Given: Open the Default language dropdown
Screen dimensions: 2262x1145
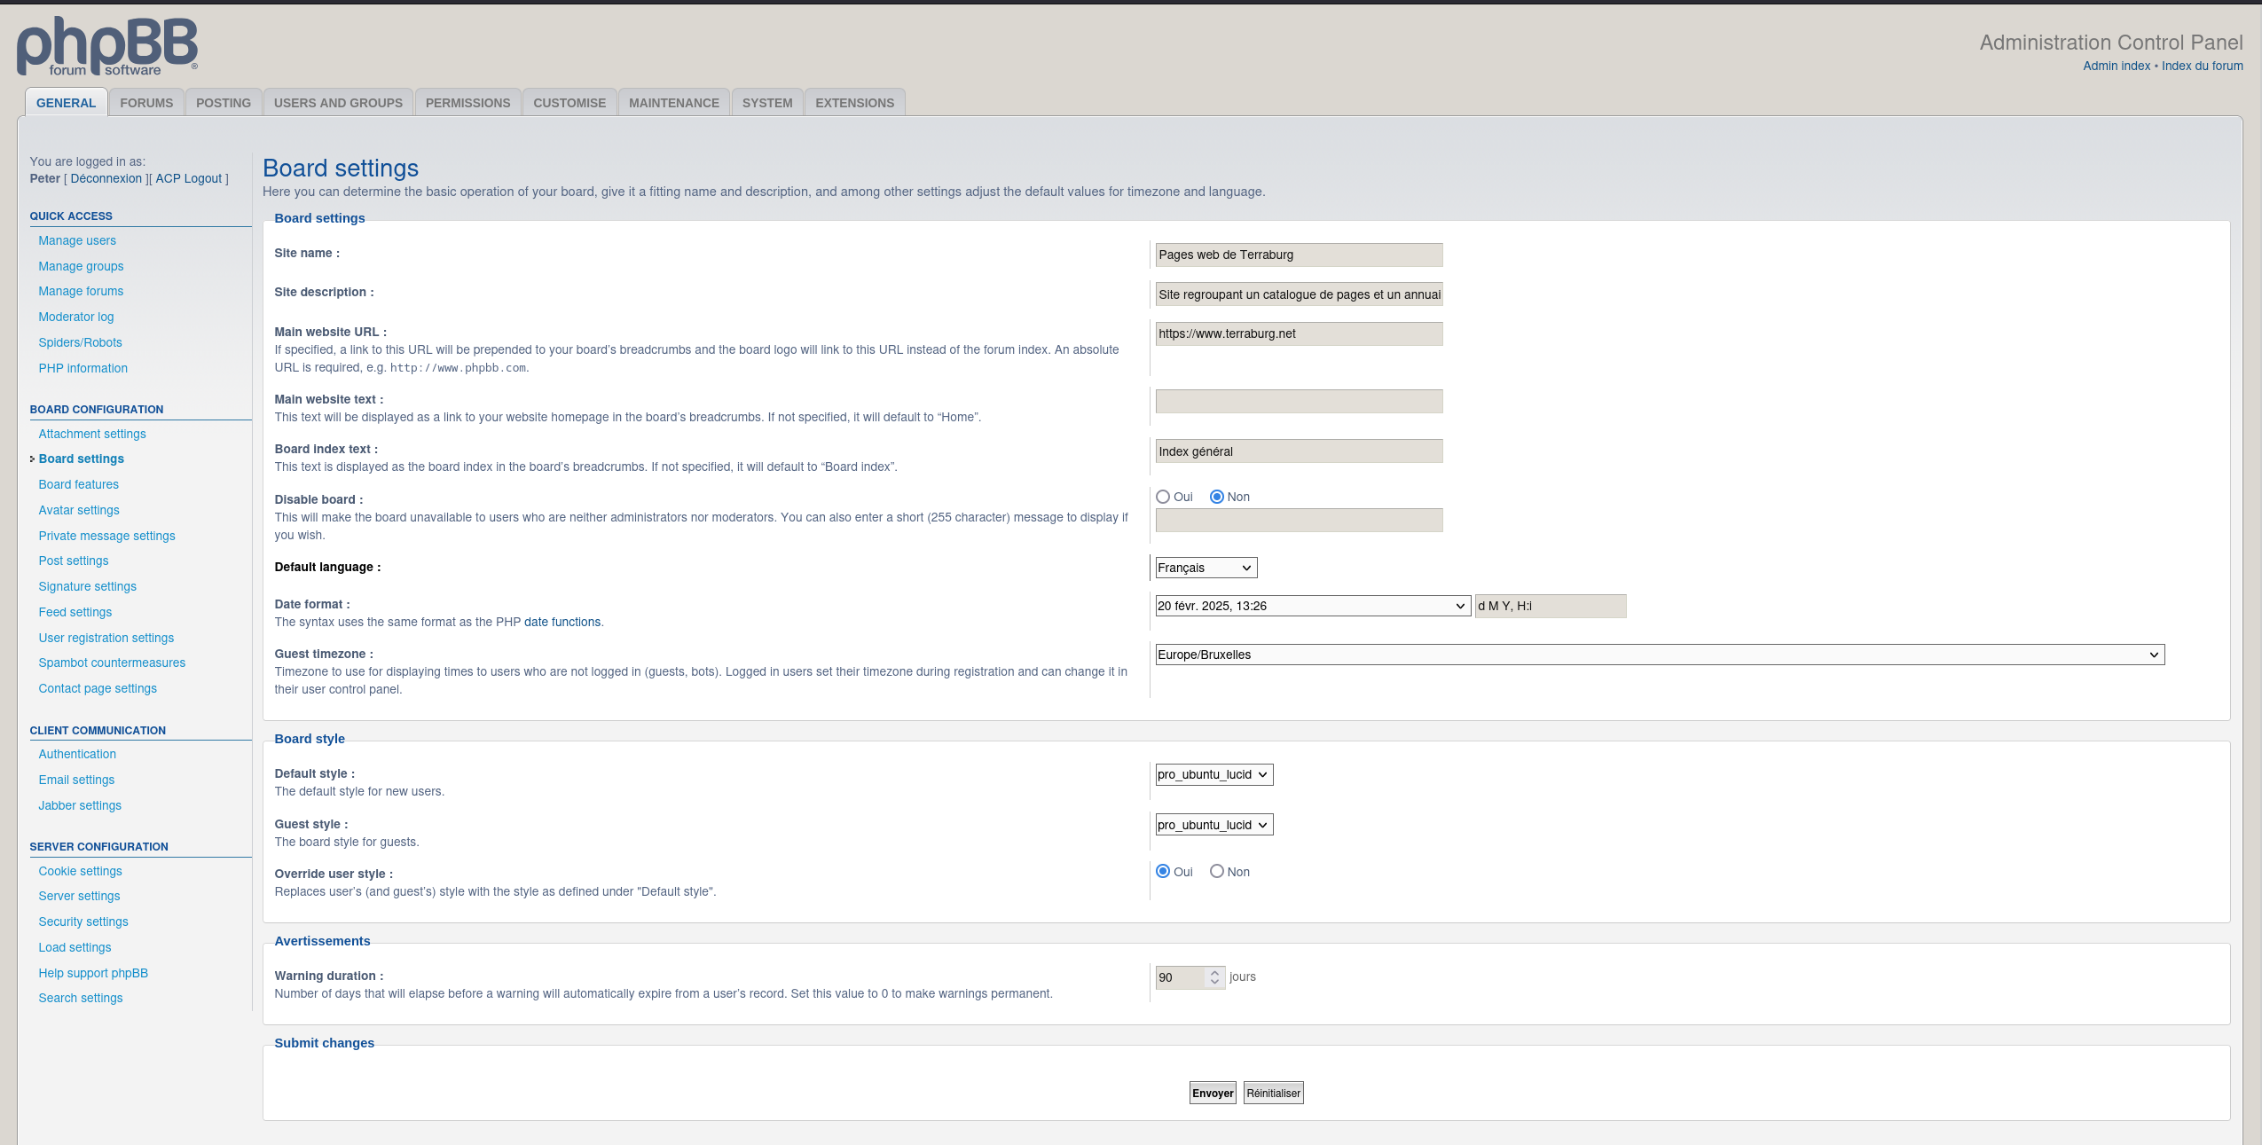Looking at the screenshot, I should 1205,568.
